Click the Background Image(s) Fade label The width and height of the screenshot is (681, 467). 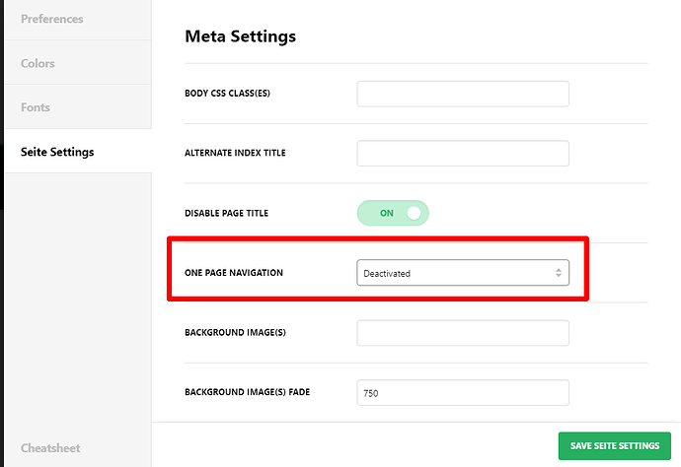click(x=247, y=392)
